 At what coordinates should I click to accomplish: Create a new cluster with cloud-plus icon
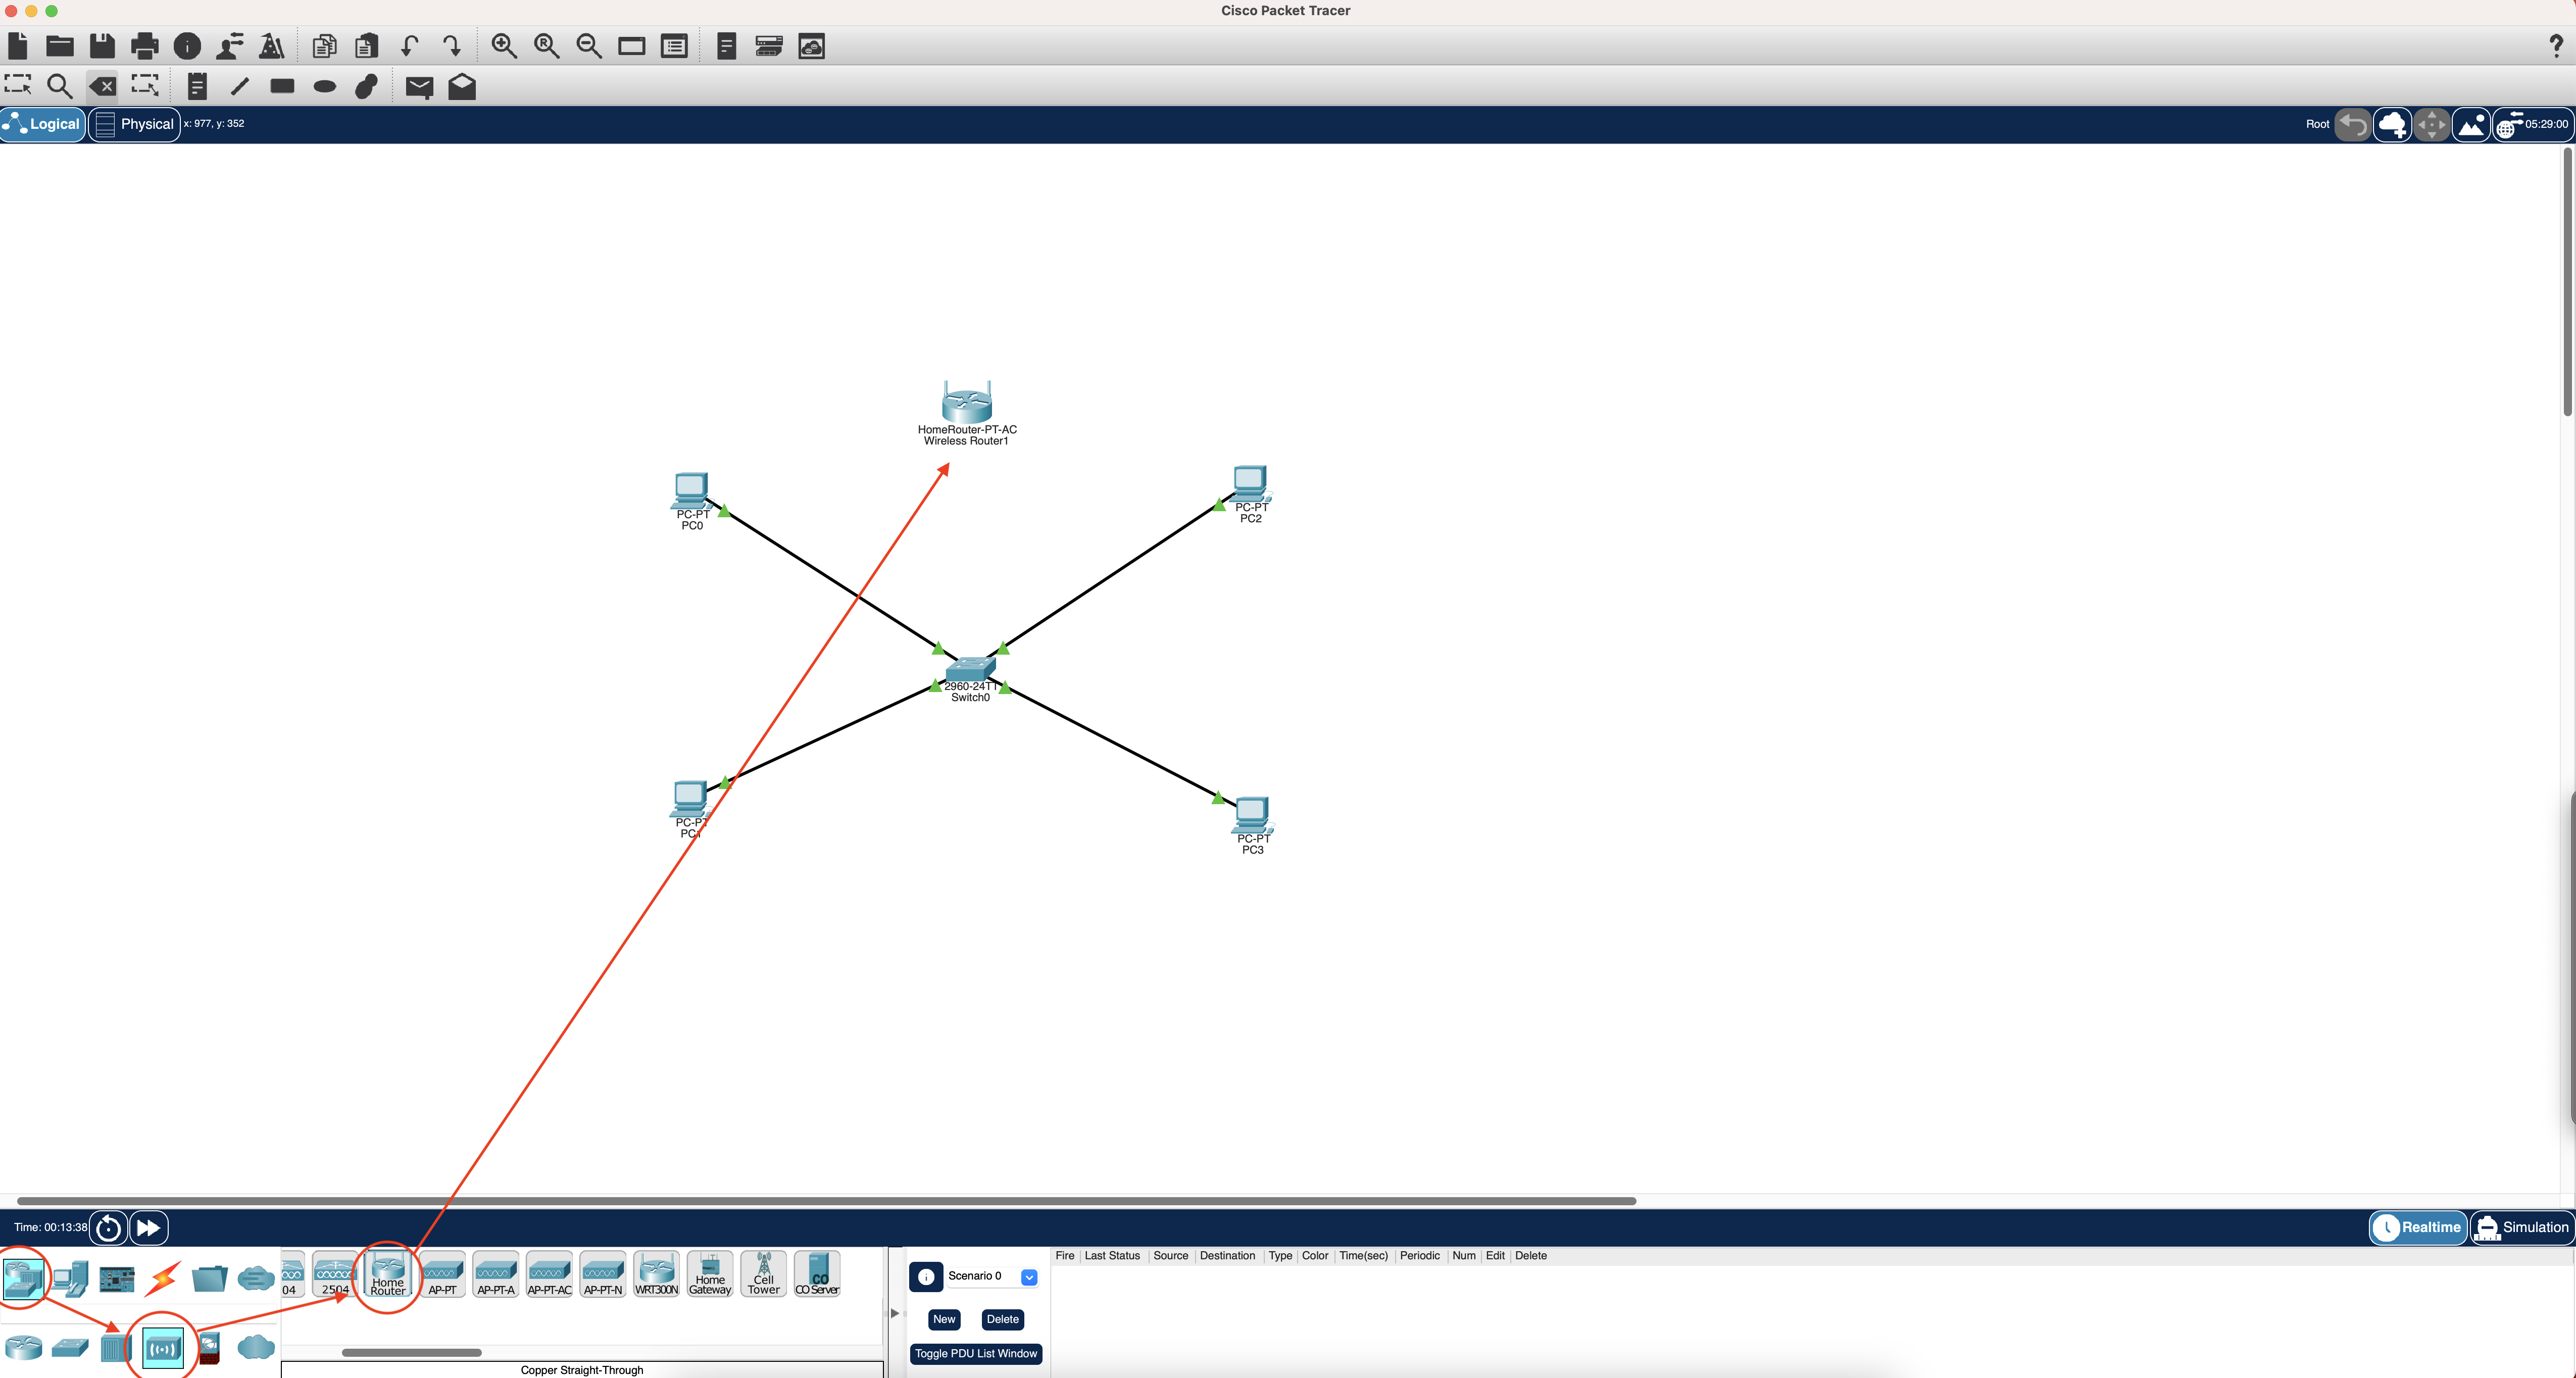pos(2392,125)
